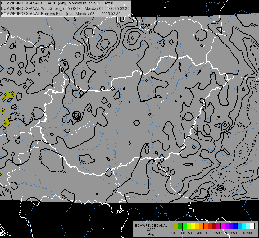Image resolution: width=259 pixels, height=238 pixels.
Task: Select the pure blue swatch after 2250
Action: (x=235, y=226)
